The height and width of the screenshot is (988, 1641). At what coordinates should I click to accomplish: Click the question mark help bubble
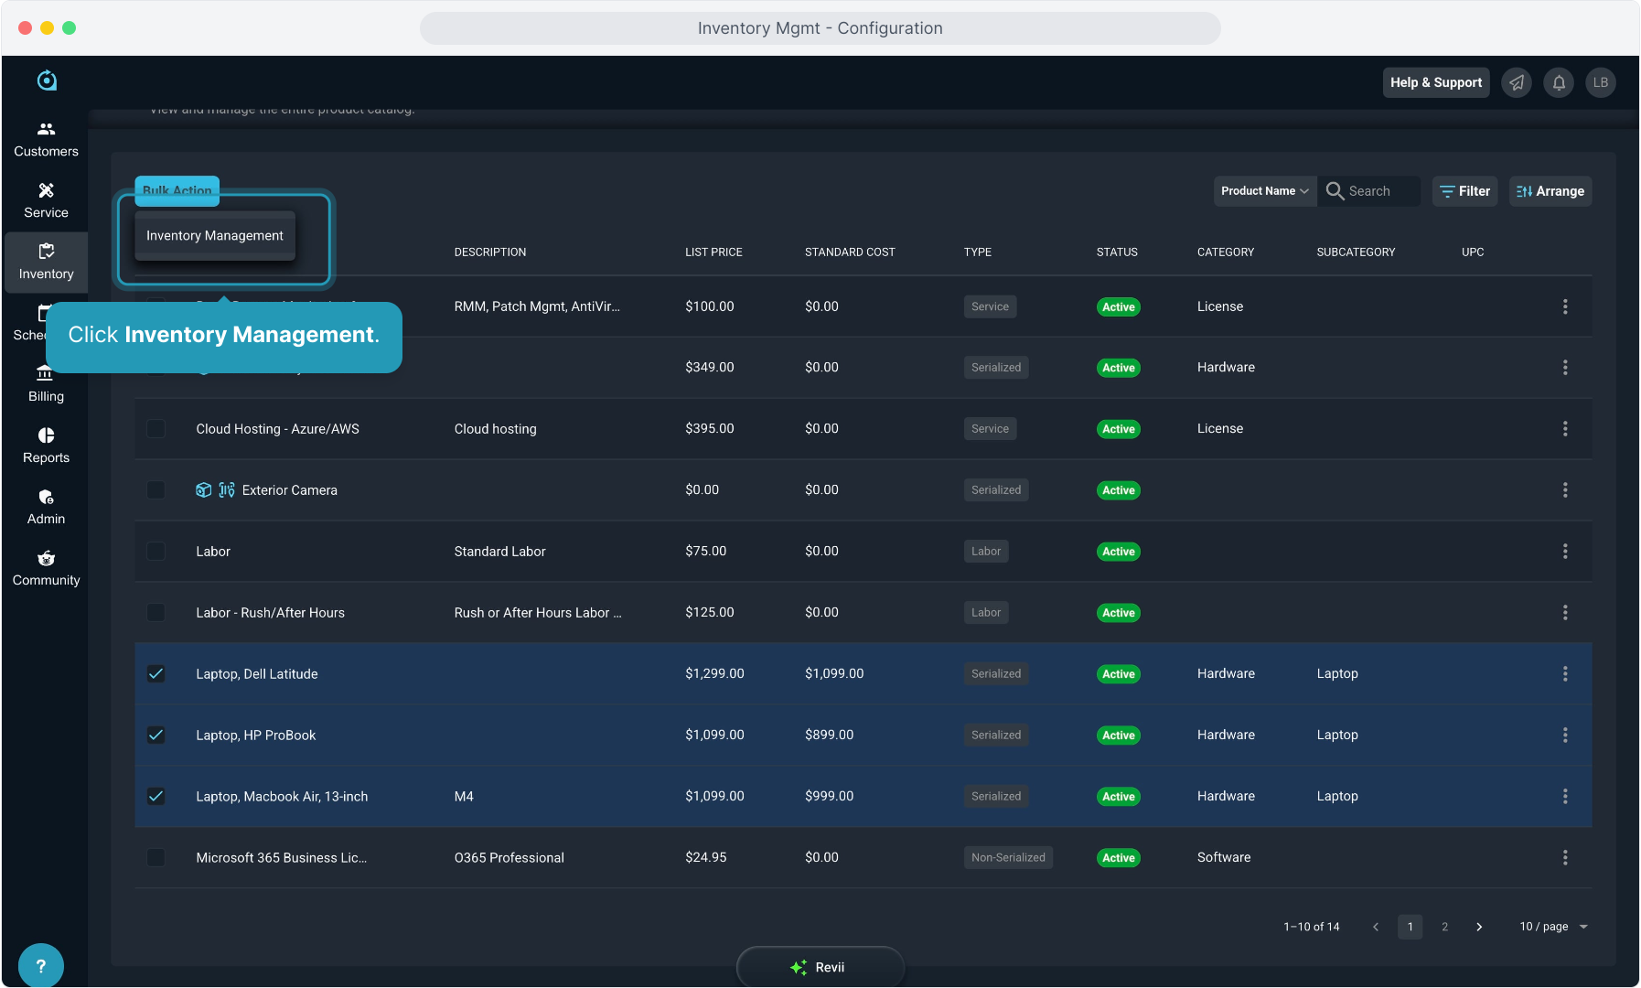pos(40,965)
